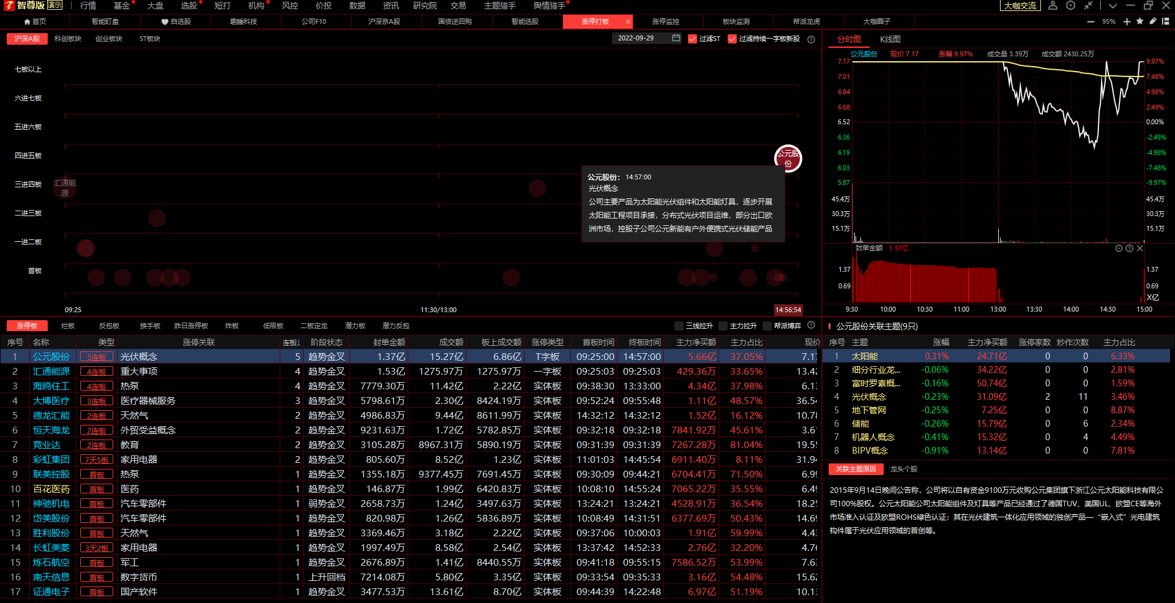1175x603 pixels.
Task: Open 自选股 heart tab
Action: coord(176,21)
